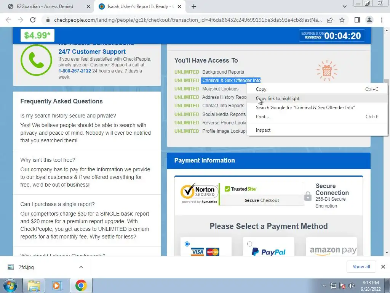The image size is (390, 293).
Task: Click the 24/7 Customer Support heading
Action: point(92,52)
